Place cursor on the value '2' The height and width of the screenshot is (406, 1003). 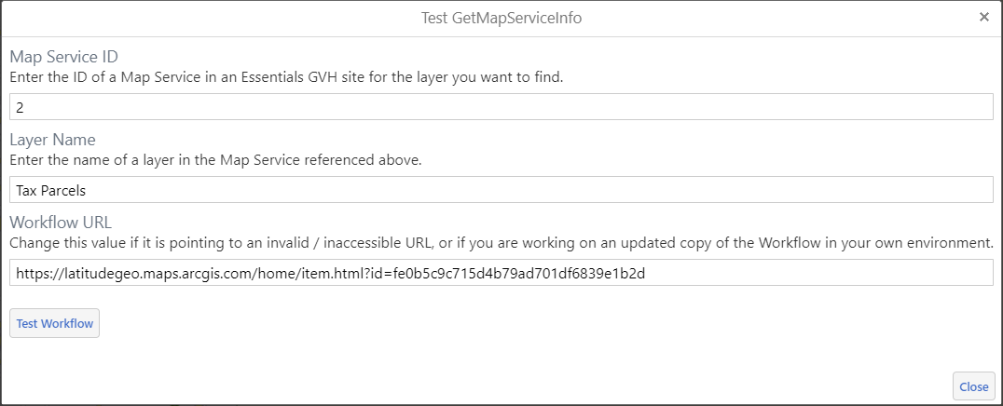(x=20, y=107)
